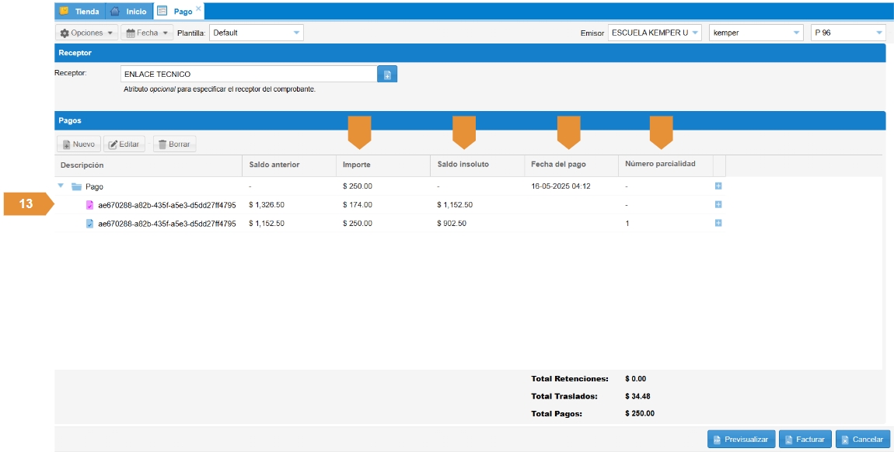Click the Cancelar button
894x452 pixels.
(x=862, y=440)
